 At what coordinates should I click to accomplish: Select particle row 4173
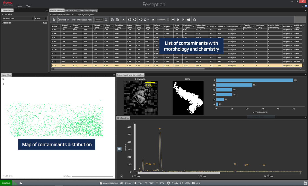tap(177, 61)
